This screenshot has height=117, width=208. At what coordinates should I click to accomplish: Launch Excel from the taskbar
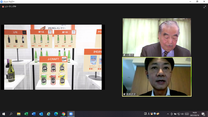click(x=26, y=114)
